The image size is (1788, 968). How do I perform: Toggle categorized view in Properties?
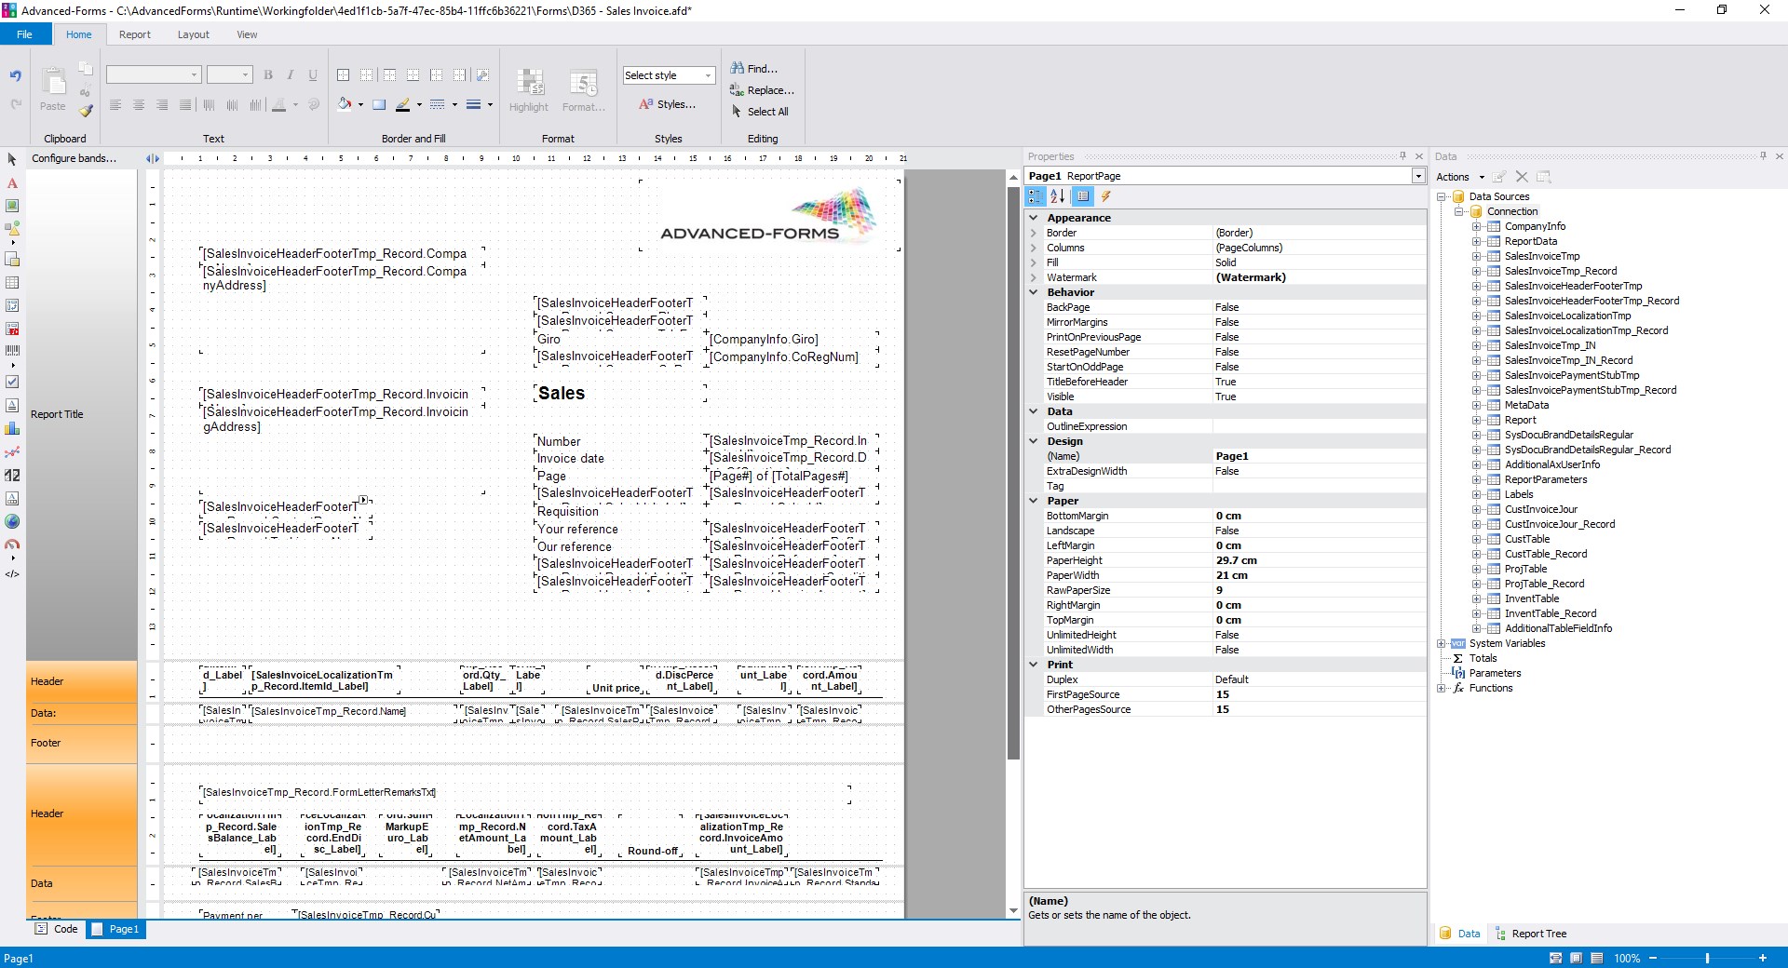[x=1036, y=196]
